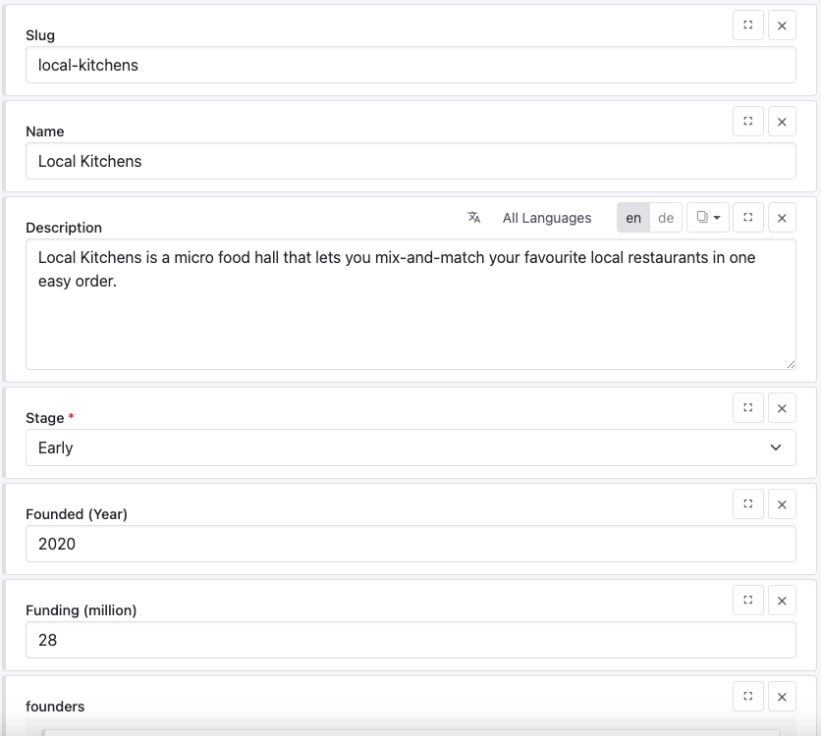821x736 pixels.
Task: Click the Founded (Year) input with 2020
Action: (x=410, y=544)
